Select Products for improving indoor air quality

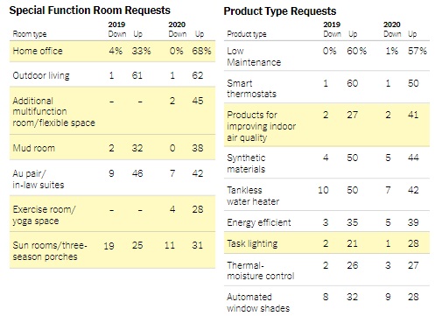pos(262,126)
